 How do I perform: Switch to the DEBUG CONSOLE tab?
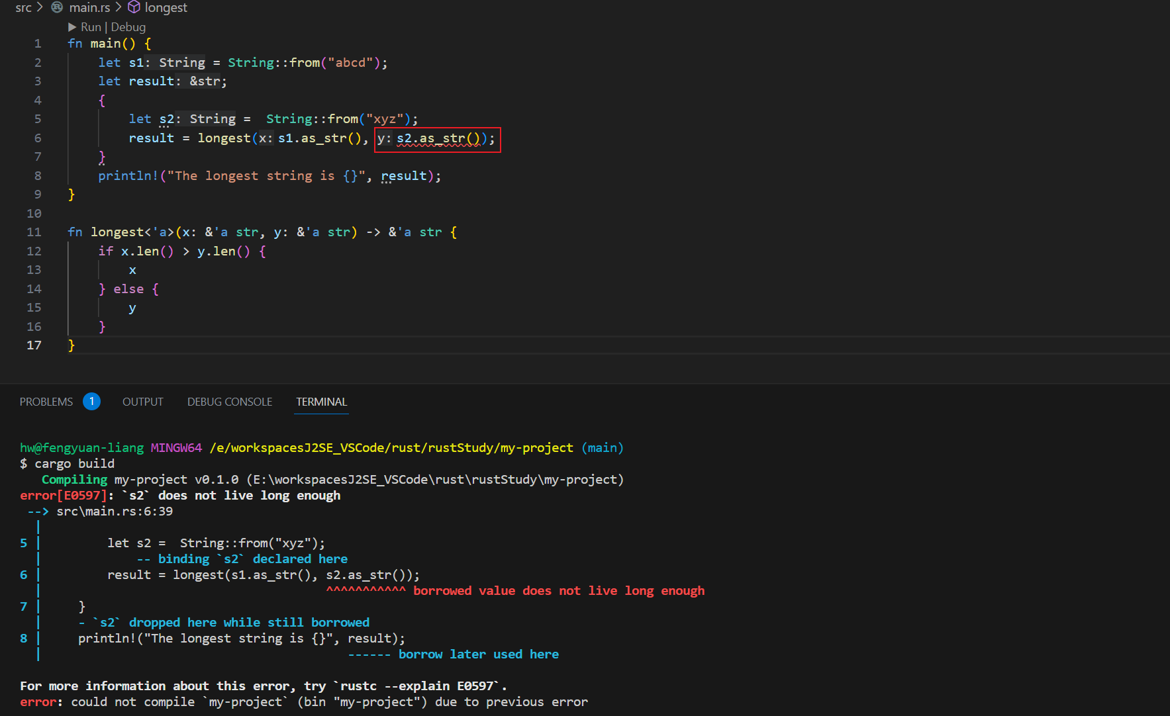[230, 402]
